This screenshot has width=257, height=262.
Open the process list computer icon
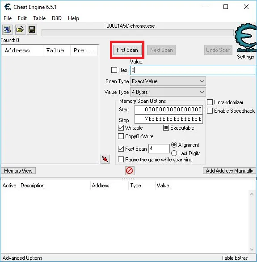point(7,30)
